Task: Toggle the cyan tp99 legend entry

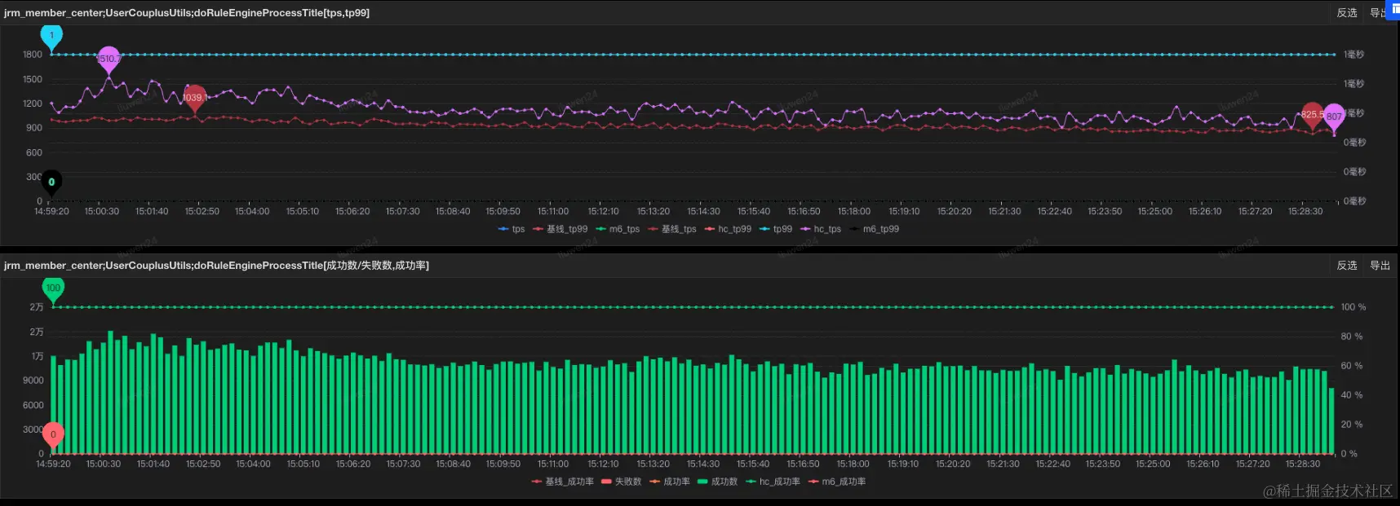Action: (776, 229)
